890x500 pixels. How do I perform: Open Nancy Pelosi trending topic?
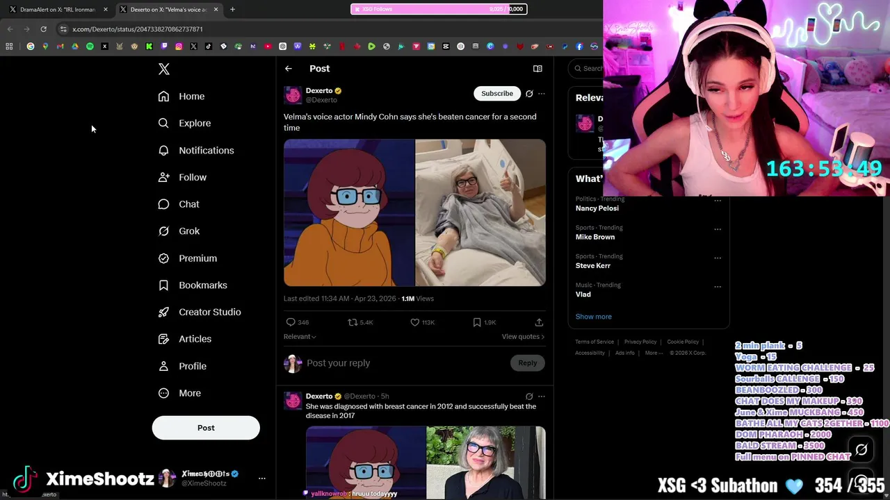point(597,208)
